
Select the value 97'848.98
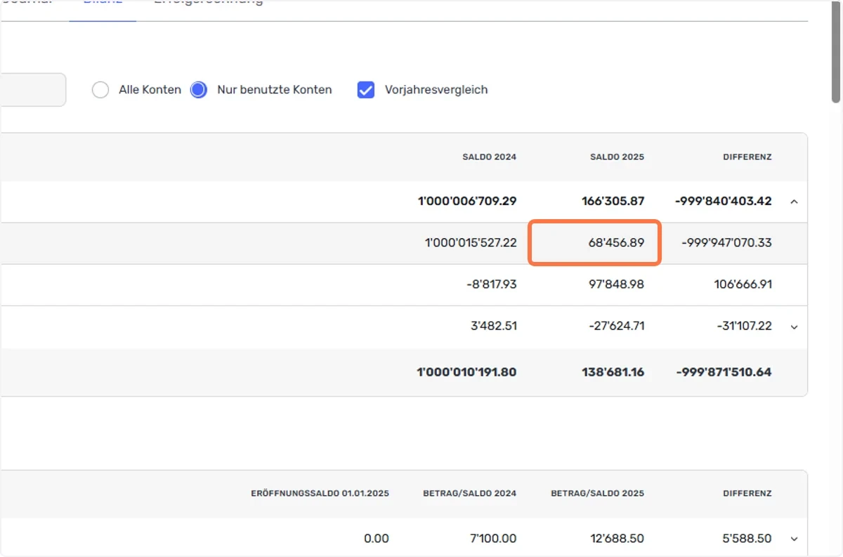[x=615, y=284]
